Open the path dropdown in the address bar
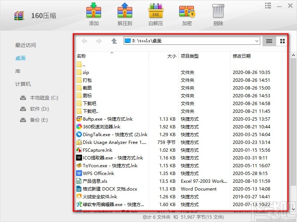This screenshot has height=222, width=297. coord(257,41)
